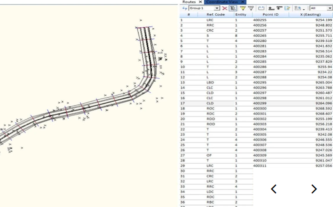
Task: Click easting value 9265.004
Action: (323, 83)
